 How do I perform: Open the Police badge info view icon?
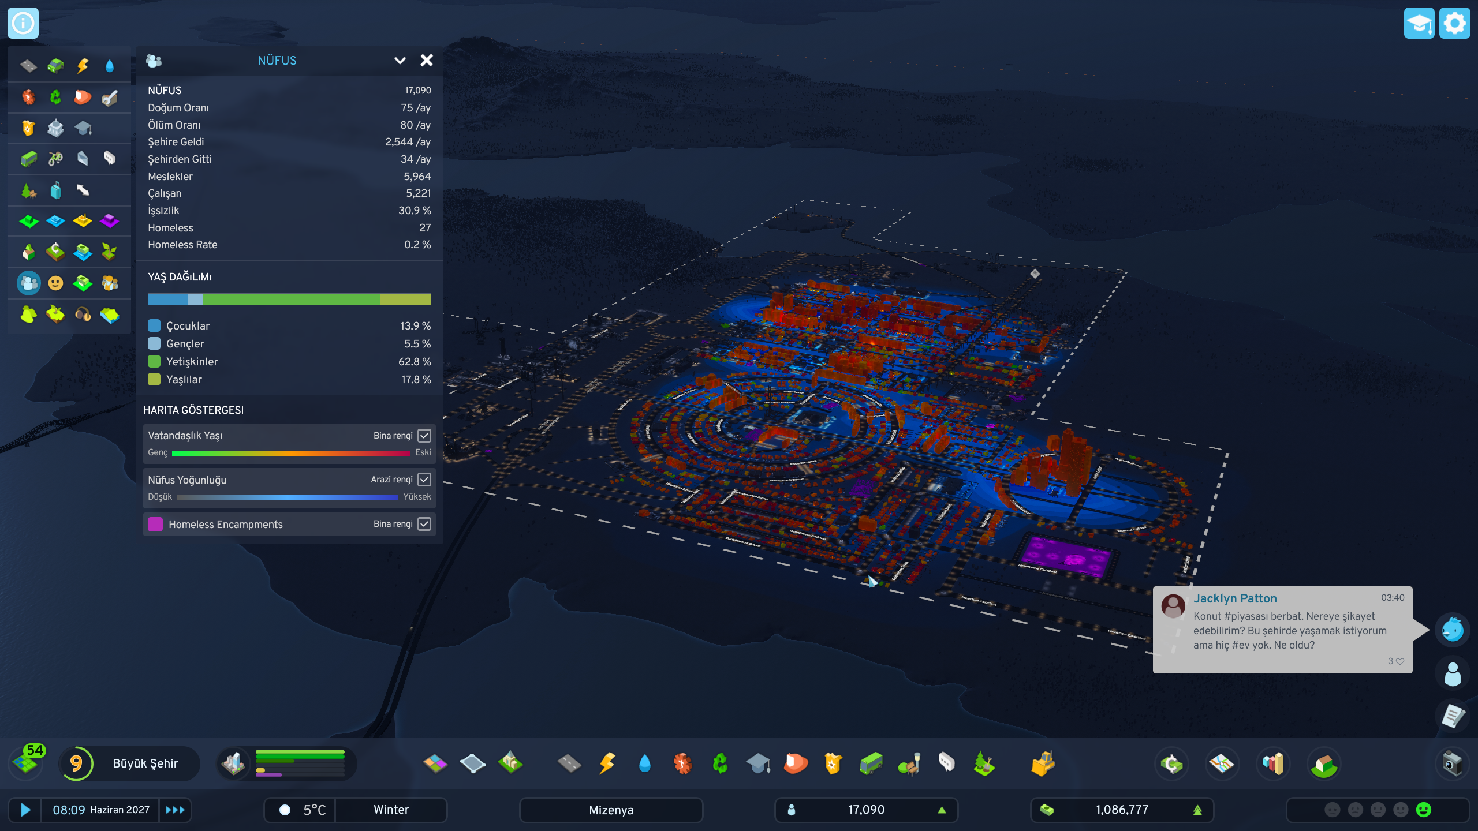coord(28,128)
